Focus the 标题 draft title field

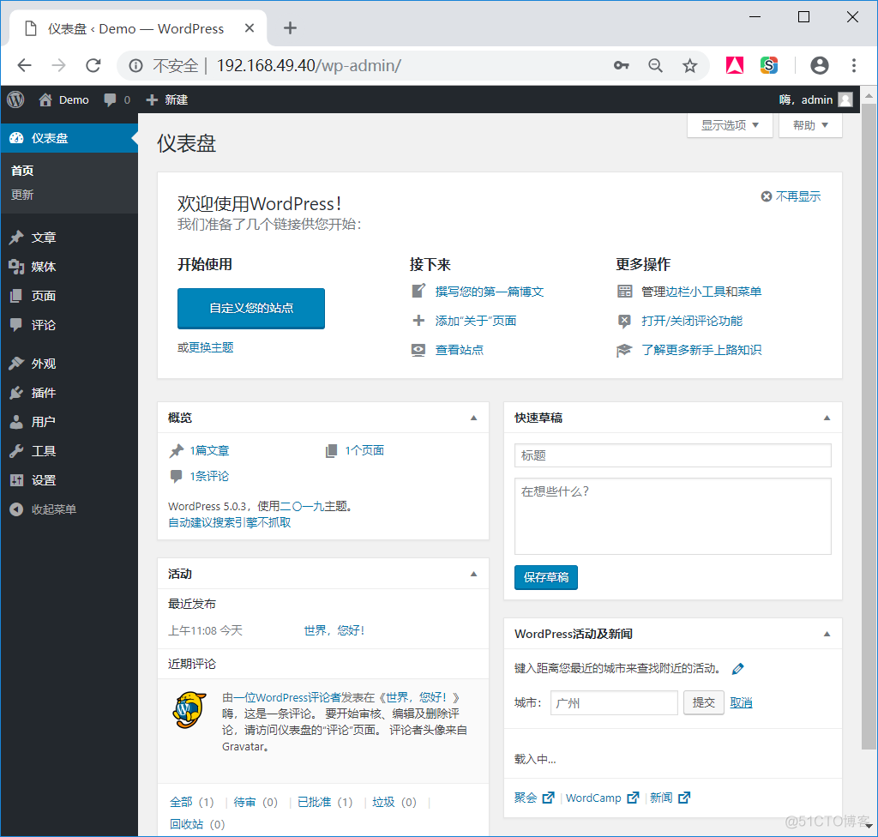pos(672,455)
